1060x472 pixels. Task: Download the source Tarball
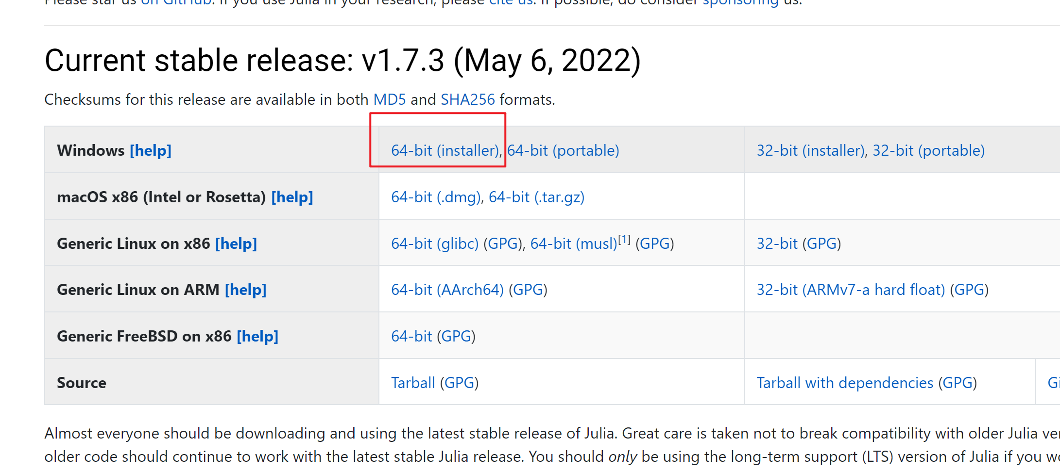click(x=413, y=383)
